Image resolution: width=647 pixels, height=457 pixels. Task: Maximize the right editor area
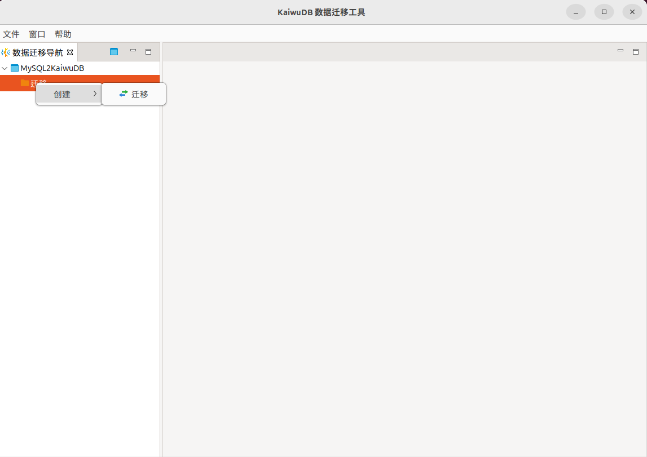pyautogui.click(x=636, y=52)
